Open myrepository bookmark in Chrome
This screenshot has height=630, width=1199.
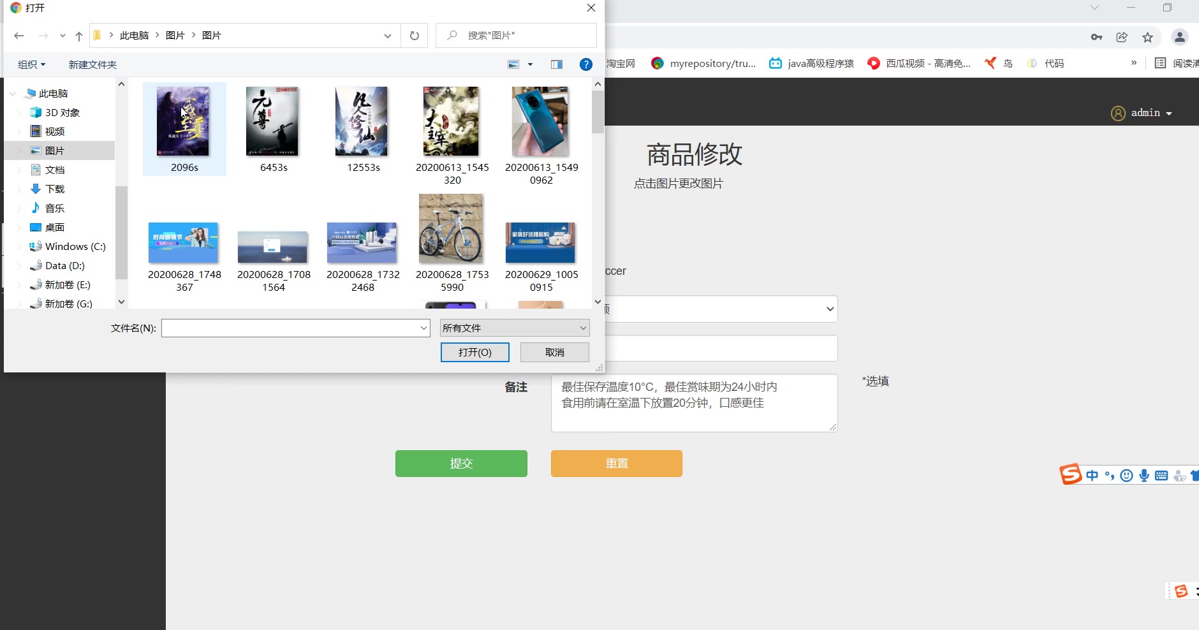click(703, 63)
